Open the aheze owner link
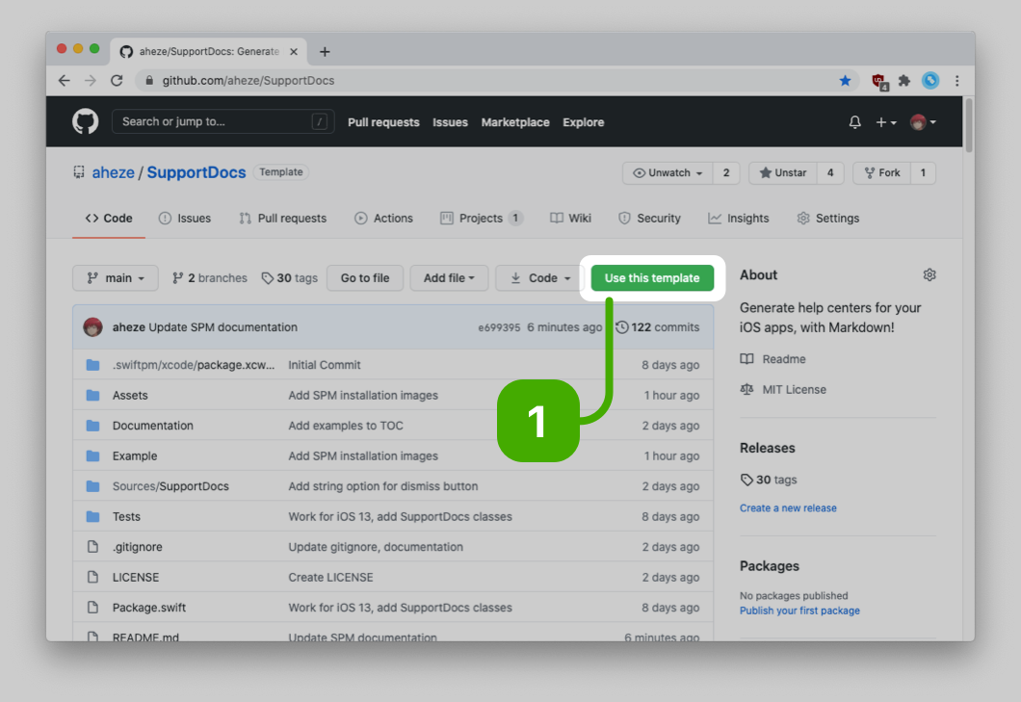Screen dimensions: 1021x702 (114, 172)
